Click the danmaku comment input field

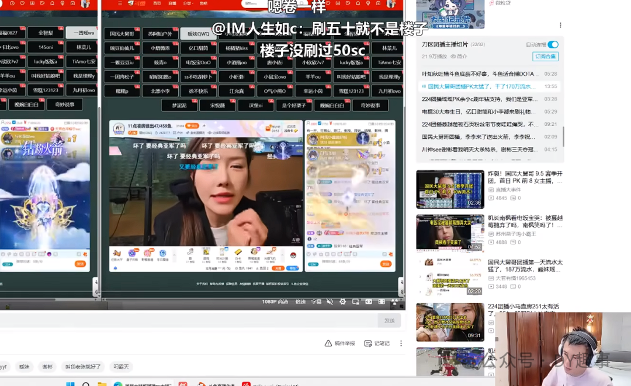point(188,321)
